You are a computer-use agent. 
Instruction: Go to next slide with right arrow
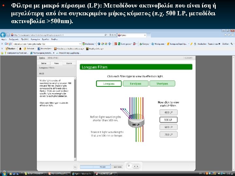coord(137,166)
